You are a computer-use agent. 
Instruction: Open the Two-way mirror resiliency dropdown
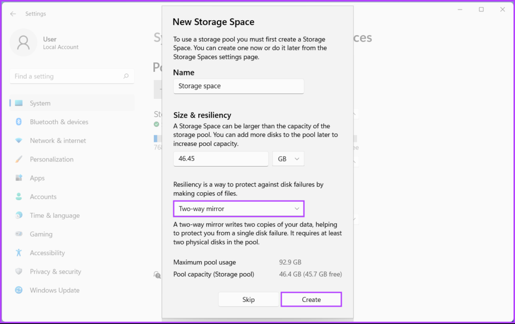coord(238,208)
